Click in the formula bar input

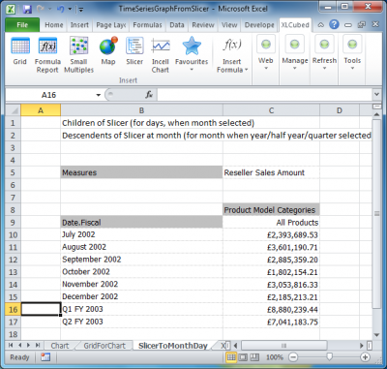pos(264,95)
